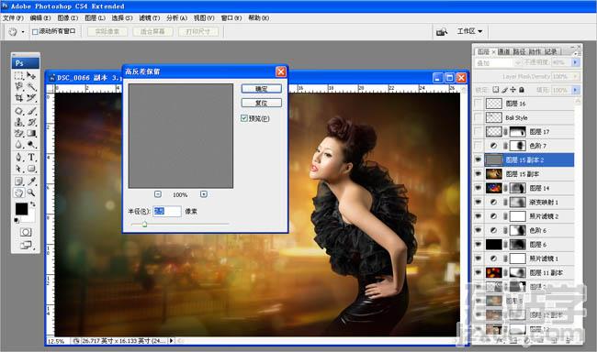Open the 滤镜 filter menu

click(x=149, y=17)
